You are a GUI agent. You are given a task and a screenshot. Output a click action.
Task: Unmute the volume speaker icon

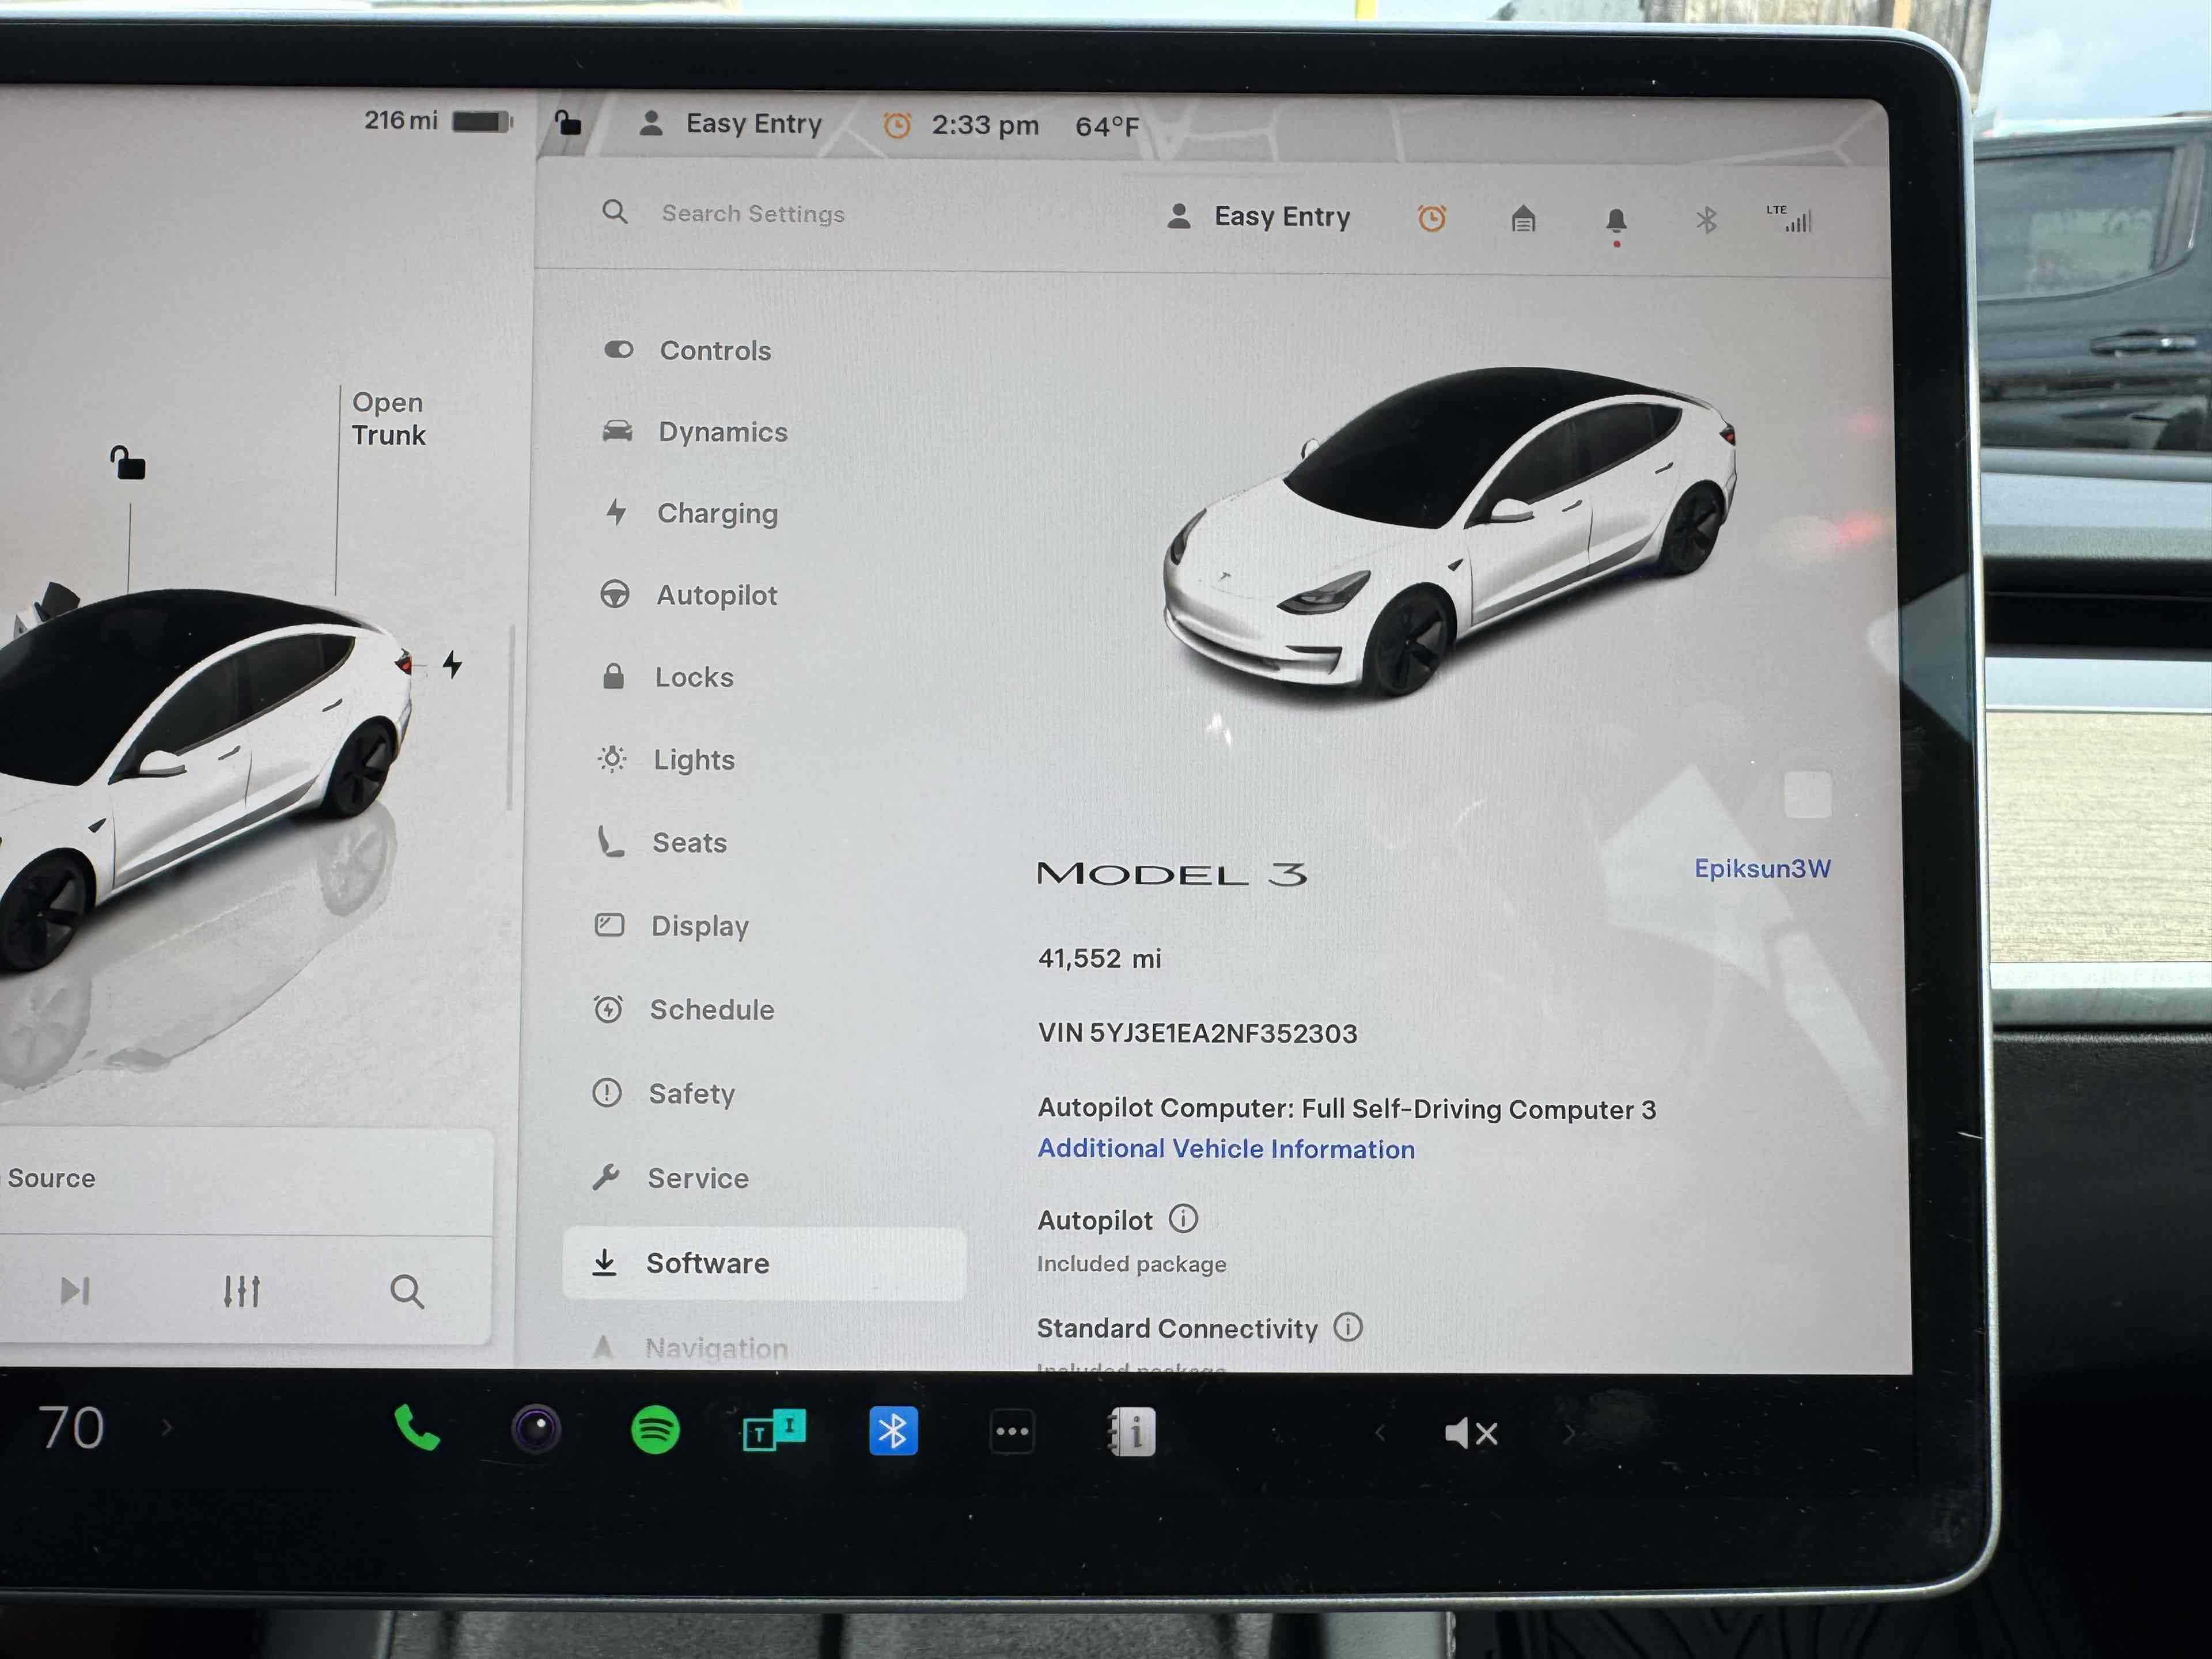click(x=1470, y=1433)
